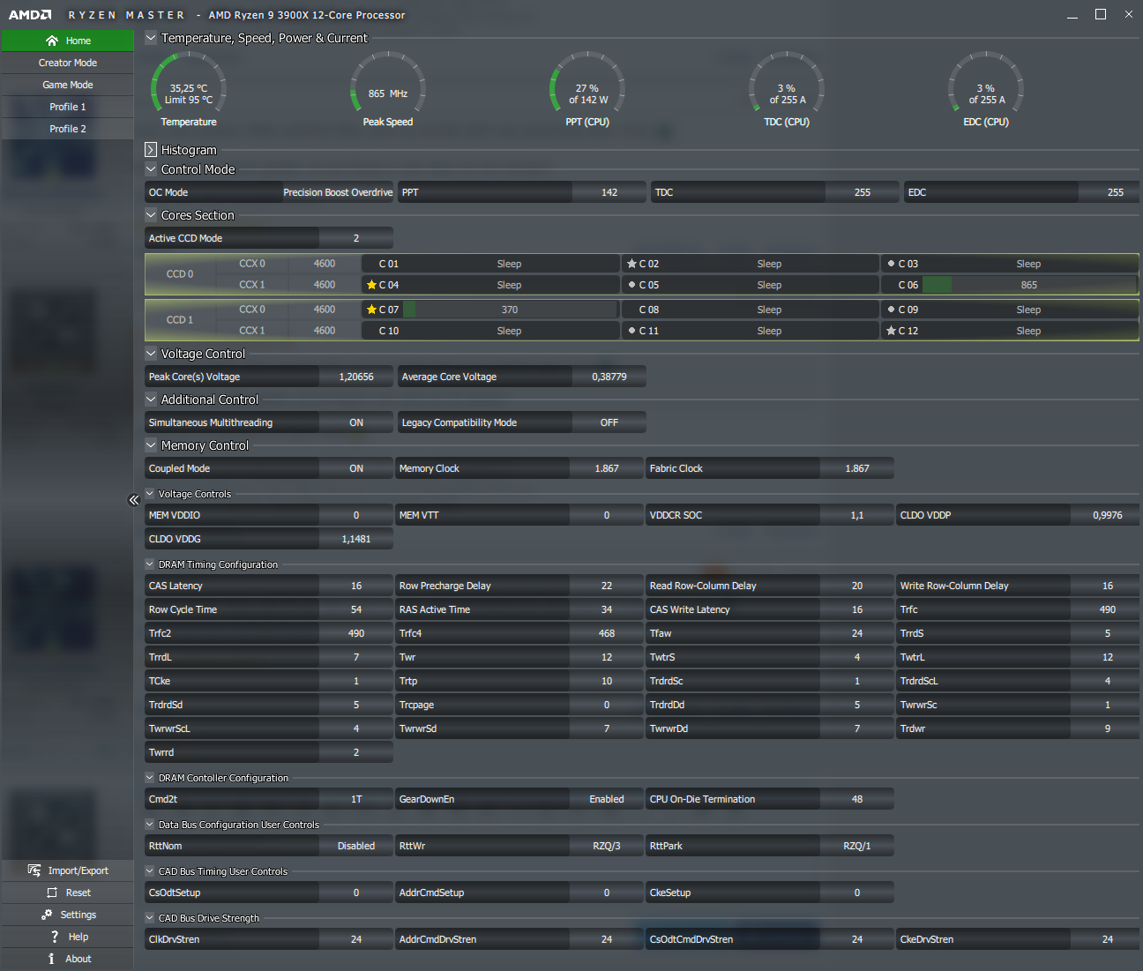Collapse the Control Mode section
The width and height of the screenshot is (1143, 971).
click(x=151, y=169)
